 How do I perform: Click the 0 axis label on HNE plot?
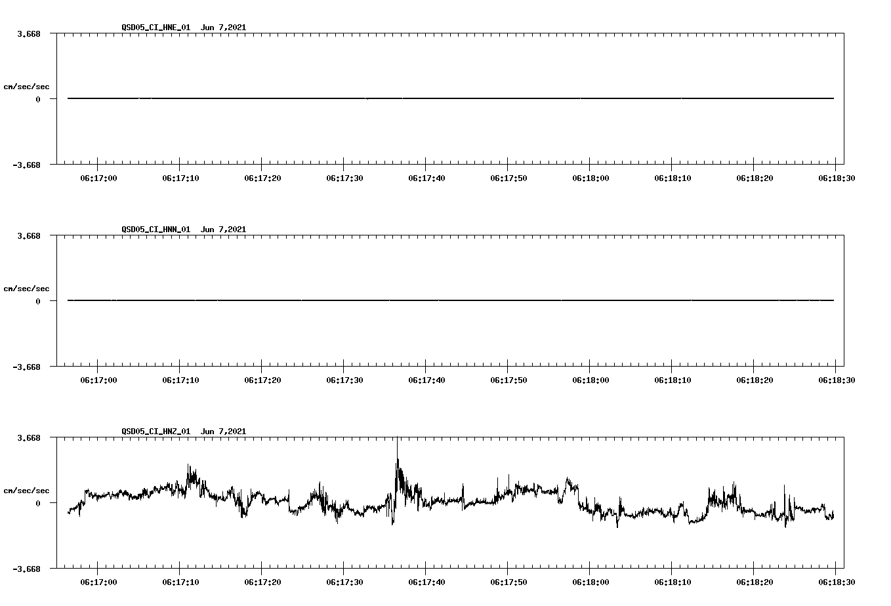pos(38,100)
